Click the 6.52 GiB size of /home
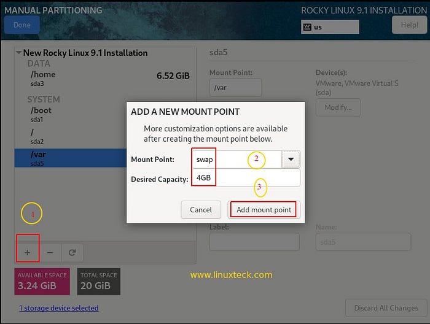The height and width of the screenshot is (324, 430). click(173, 76)
